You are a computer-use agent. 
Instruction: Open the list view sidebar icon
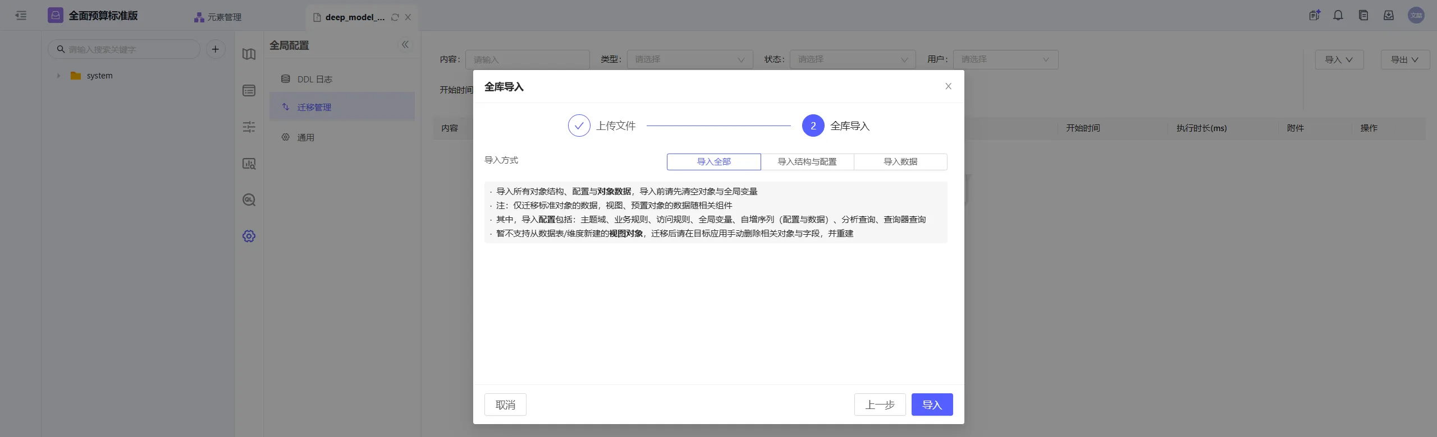(x=249, y=91)
